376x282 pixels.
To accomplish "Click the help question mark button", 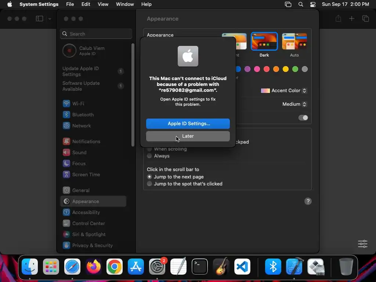I will 308,201.
